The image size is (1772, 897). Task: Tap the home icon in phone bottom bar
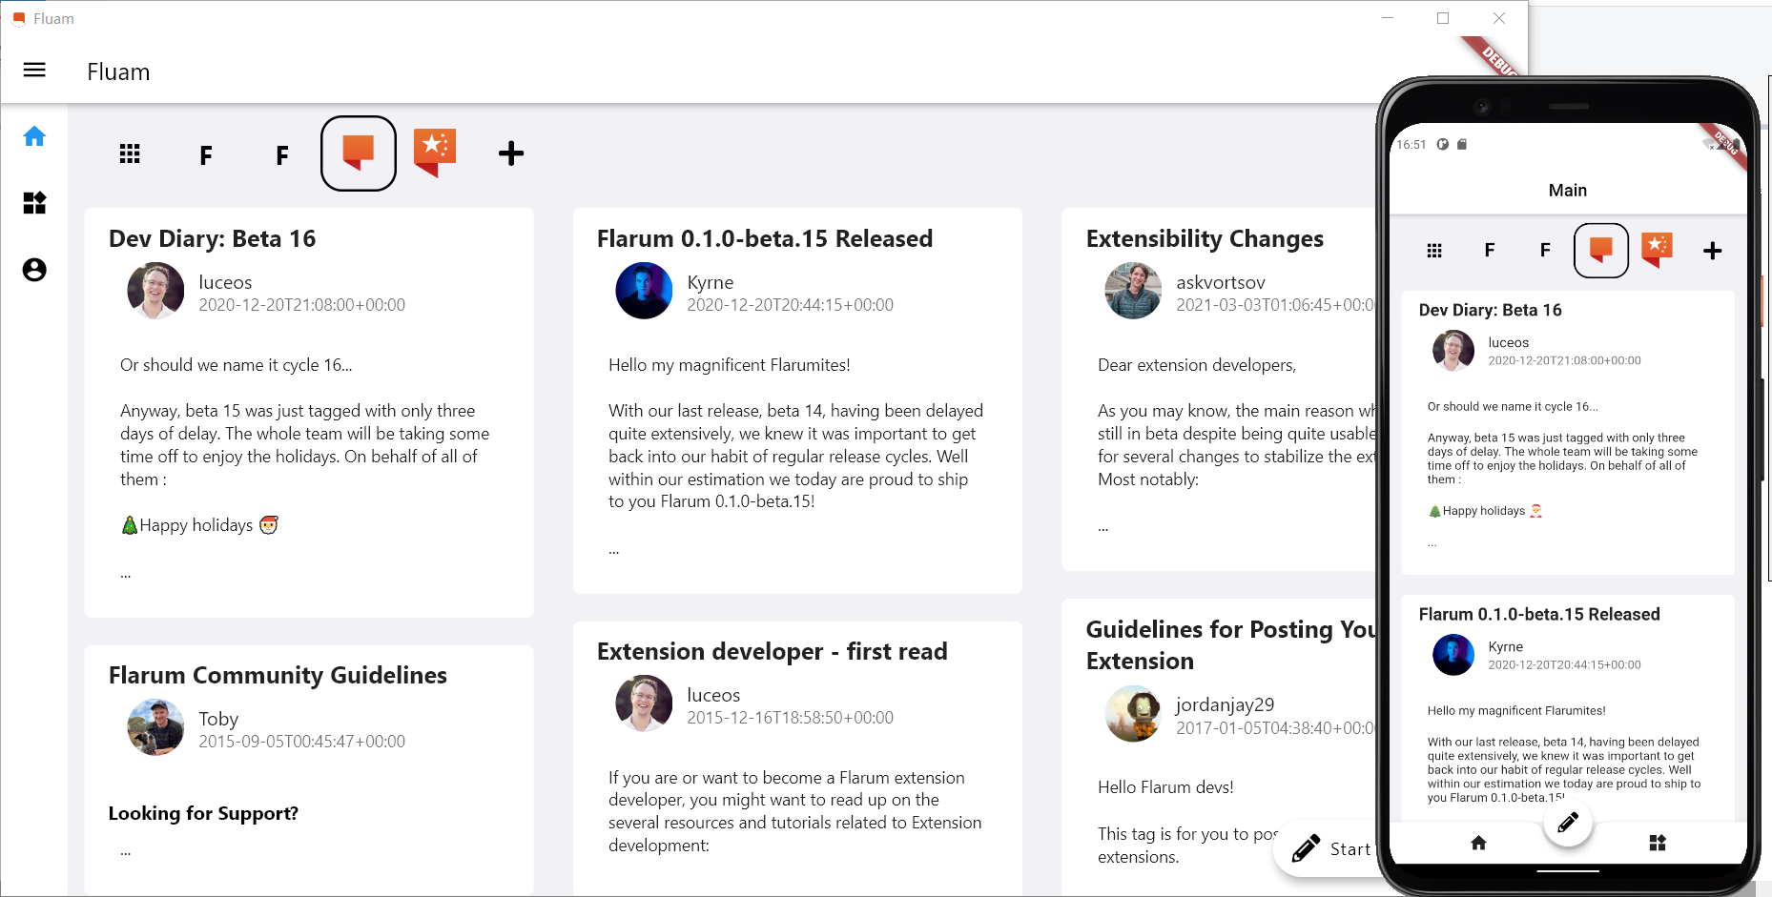pos(1478,843)
